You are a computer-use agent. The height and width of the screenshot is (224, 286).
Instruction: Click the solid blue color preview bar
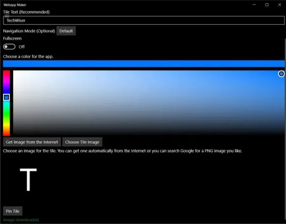pos(144,64)
